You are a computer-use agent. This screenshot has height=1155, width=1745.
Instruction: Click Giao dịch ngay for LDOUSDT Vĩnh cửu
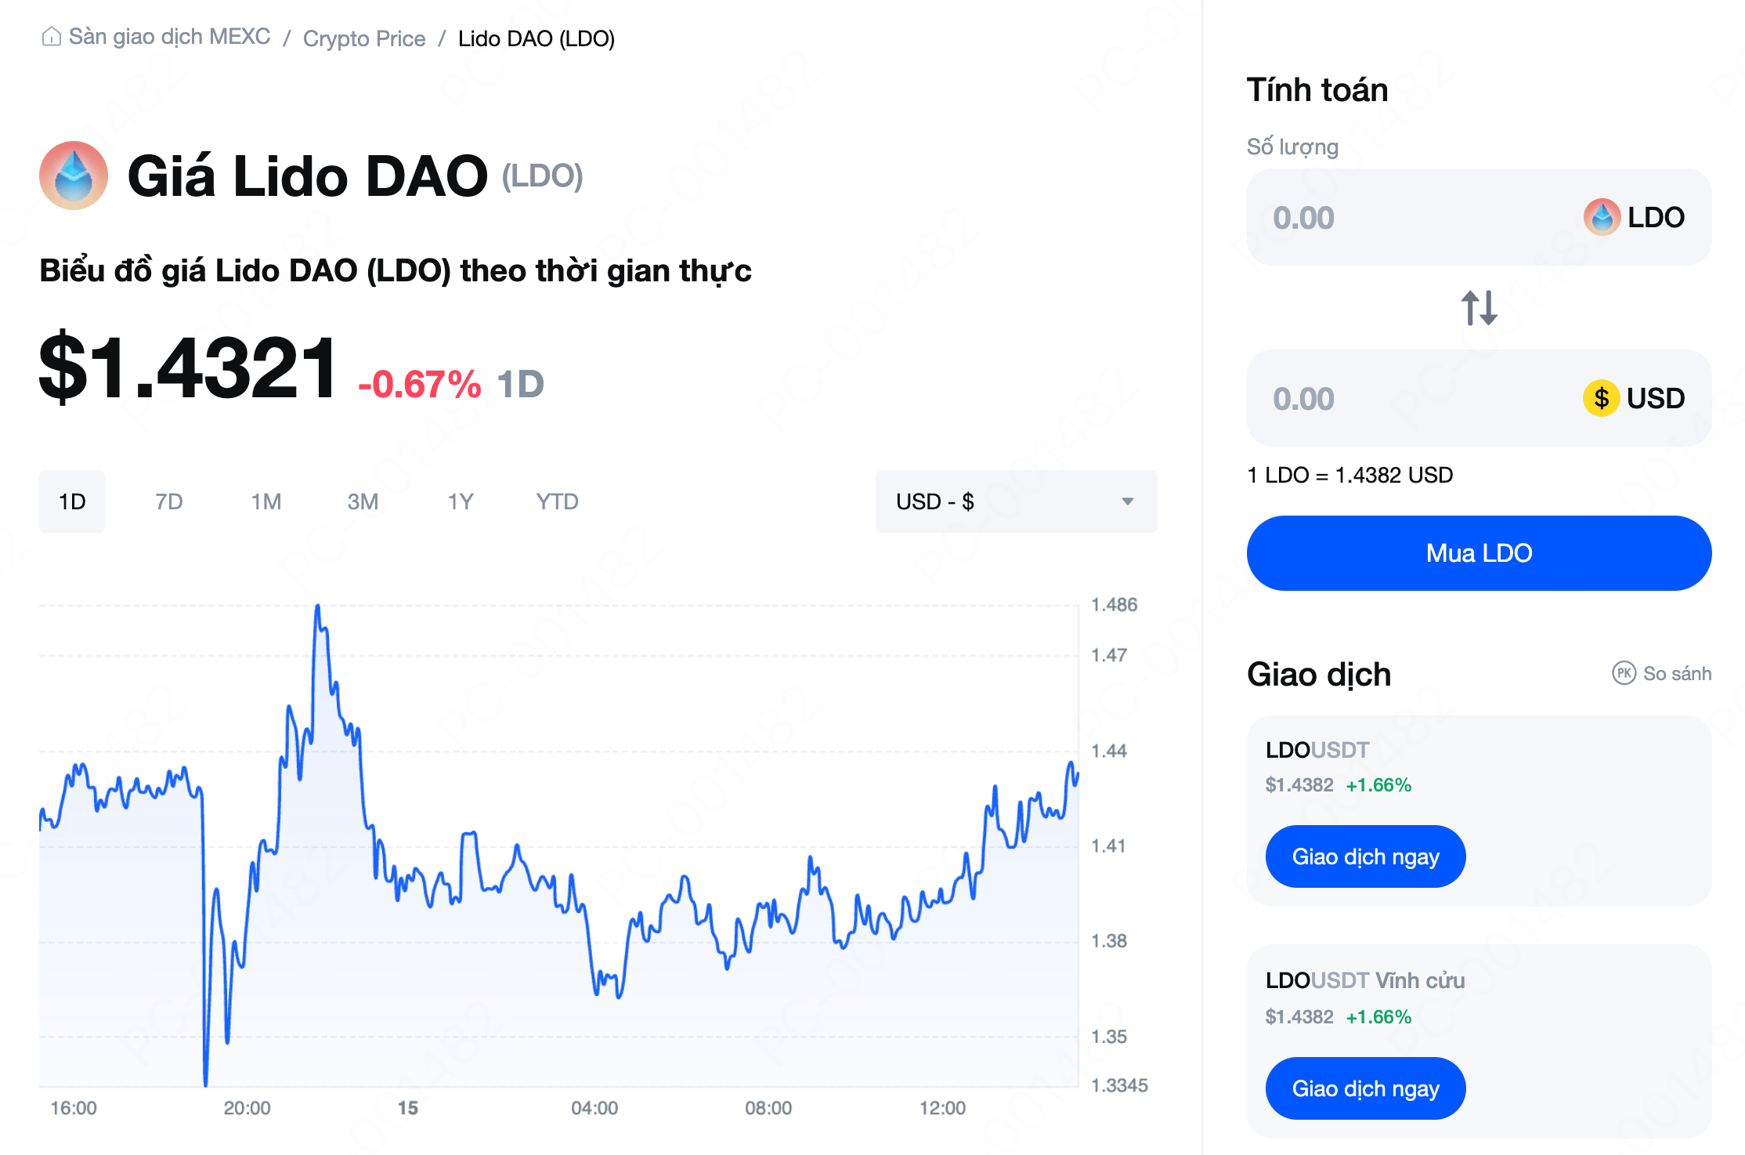(1365, 1088)
